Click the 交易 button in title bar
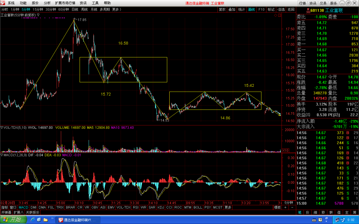 coord(323,3)
